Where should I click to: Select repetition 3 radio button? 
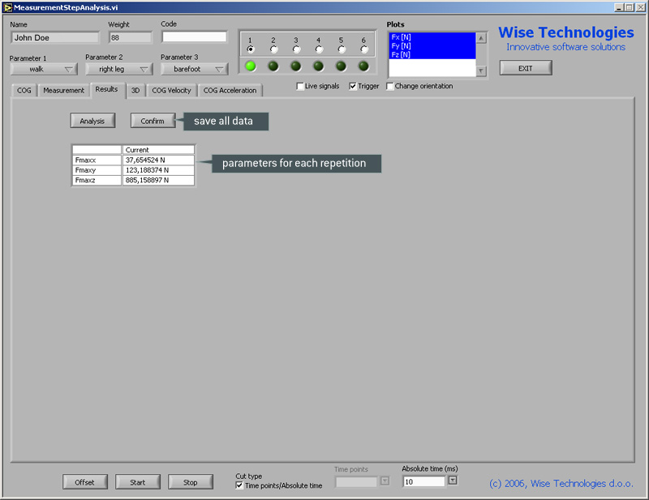tap(296, 49)
